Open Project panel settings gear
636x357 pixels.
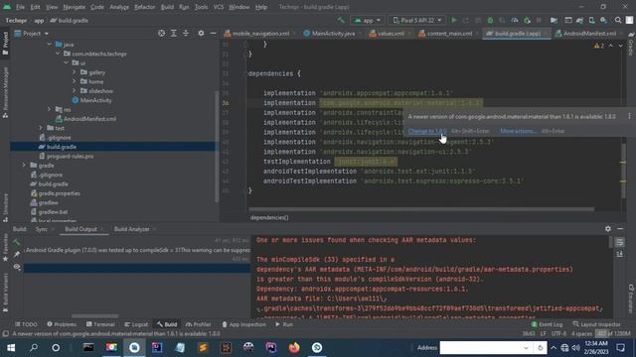pyautogui.click(x=201, y=33)
